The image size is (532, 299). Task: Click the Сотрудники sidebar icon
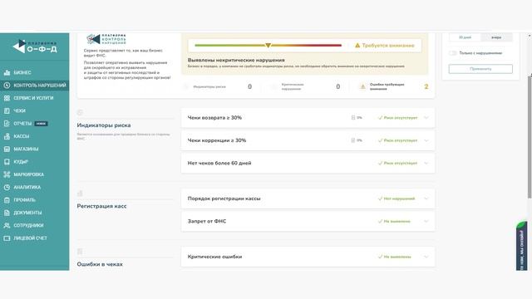(x=7, y=225)
